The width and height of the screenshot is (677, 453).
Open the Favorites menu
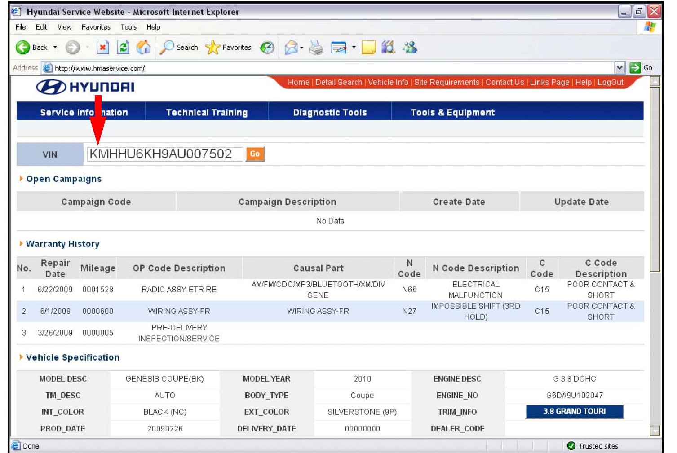[96, 27]
